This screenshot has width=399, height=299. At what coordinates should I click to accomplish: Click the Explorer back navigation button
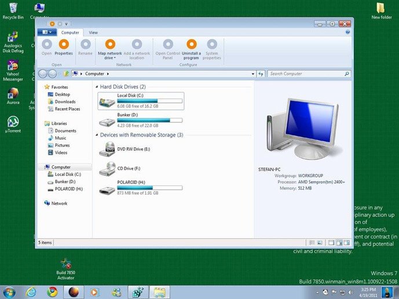(43, 73)
